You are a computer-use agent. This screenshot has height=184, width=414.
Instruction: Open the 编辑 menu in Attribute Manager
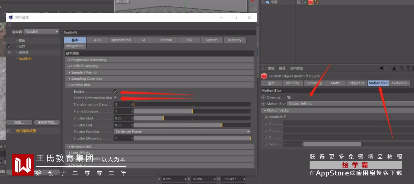tap(282, 68)
